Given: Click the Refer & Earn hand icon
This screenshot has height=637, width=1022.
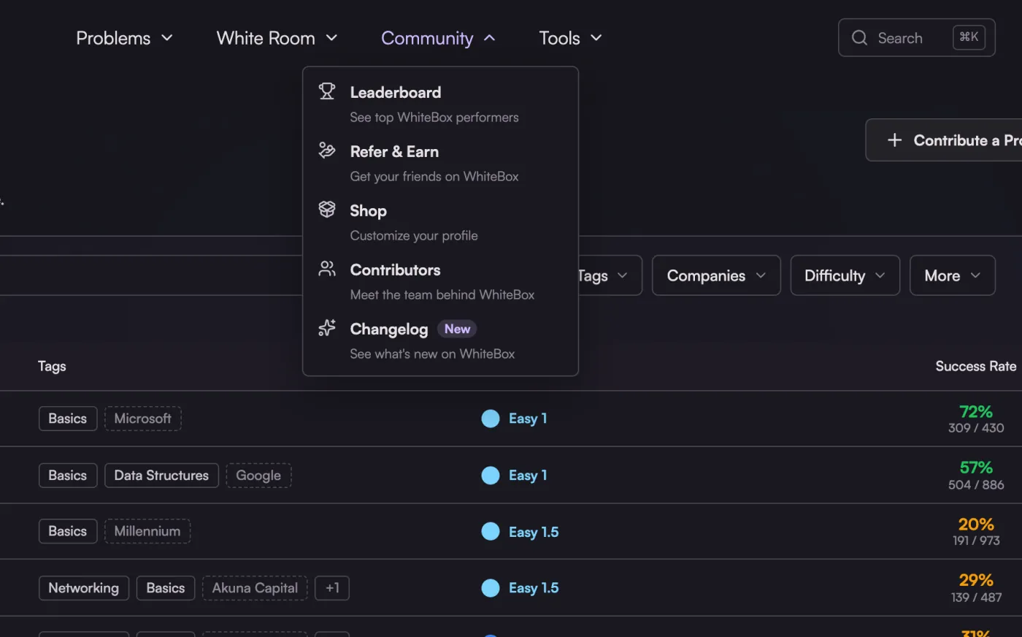Looking at the screenshot, I should click(x=327, y=150).
